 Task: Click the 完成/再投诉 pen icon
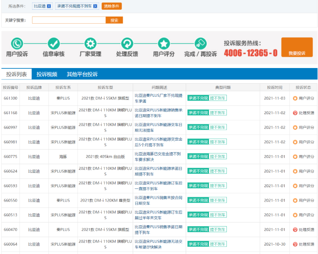(x=200, y=44)
